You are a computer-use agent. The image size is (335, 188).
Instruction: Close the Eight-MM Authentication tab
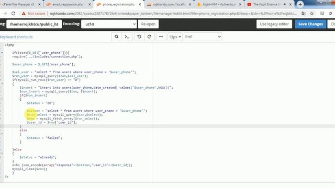(x=240, y=4)
